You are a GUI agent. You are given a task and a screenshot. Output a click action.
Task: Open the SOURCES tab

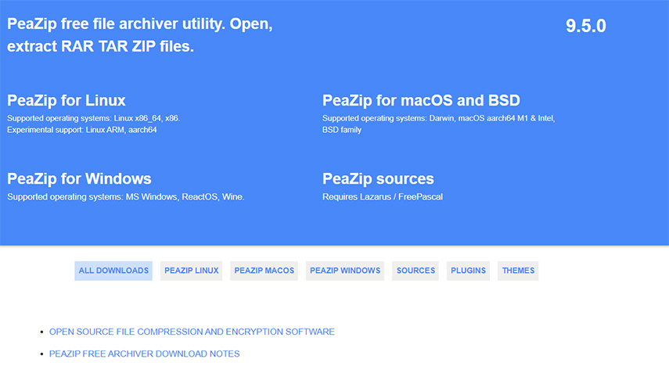(x=415, y=271)
